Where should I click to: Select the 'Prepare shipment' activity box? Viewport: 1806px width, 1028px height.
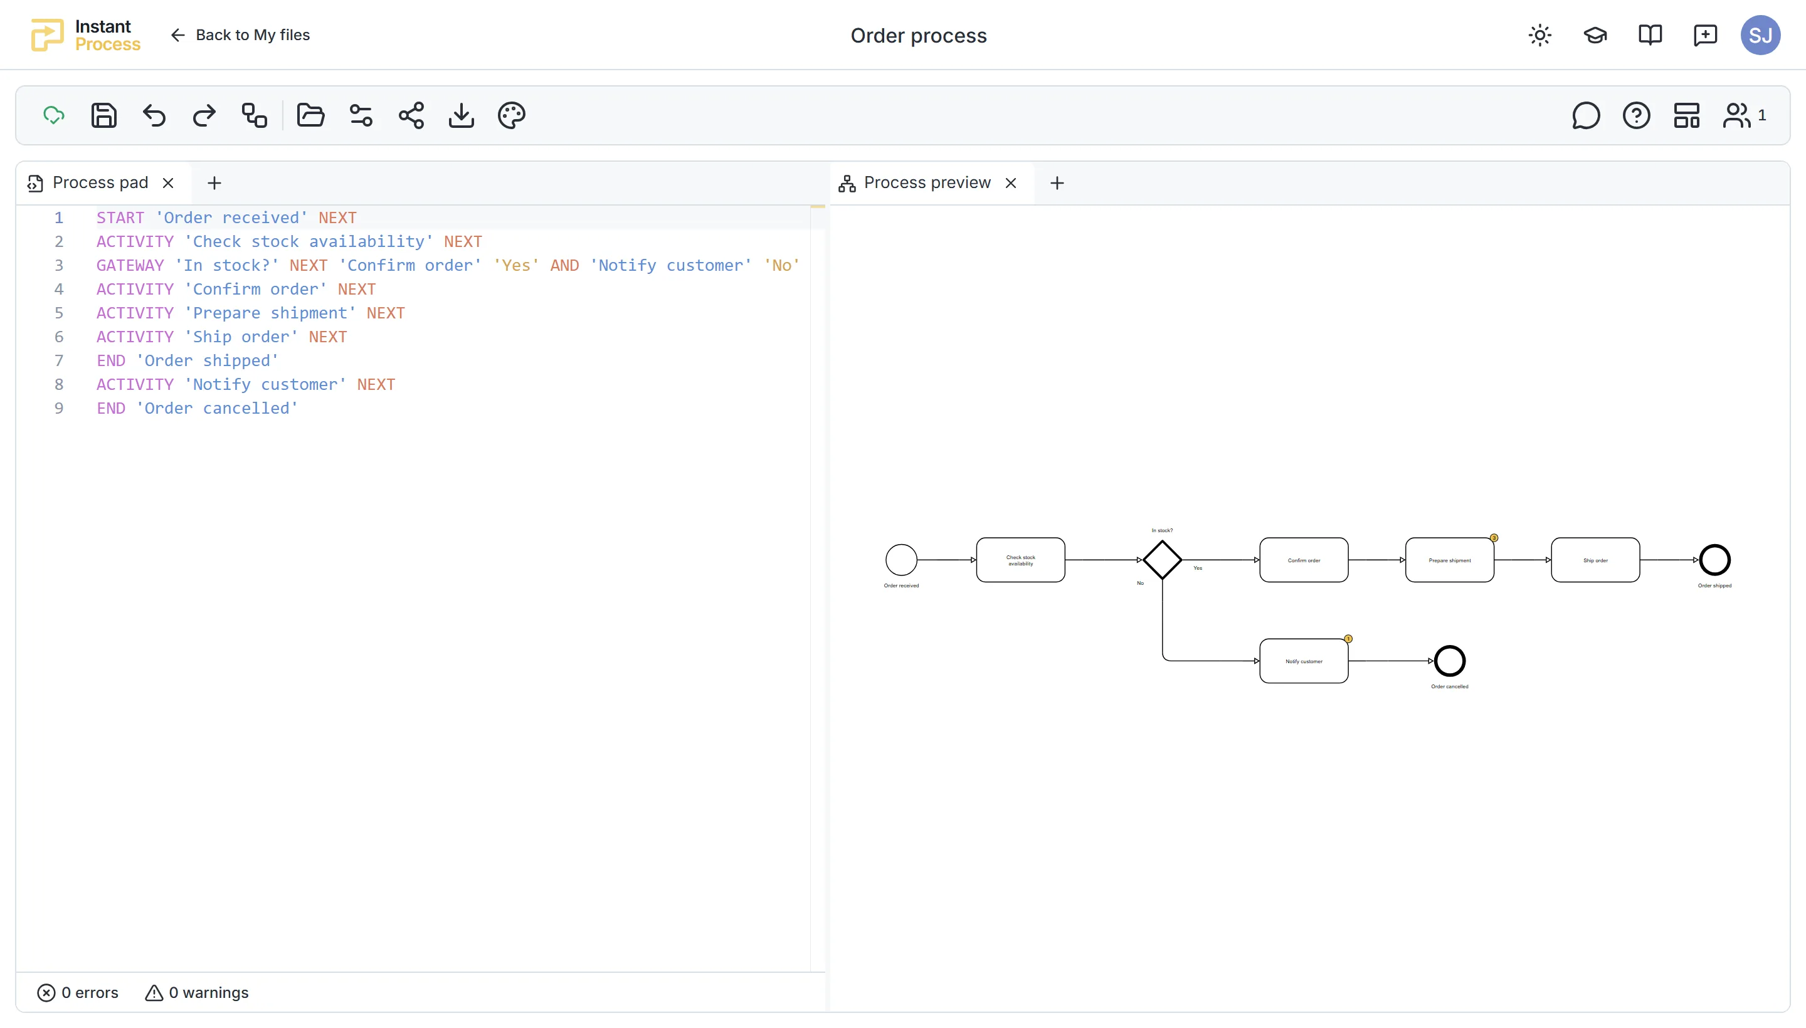pos(1449,560)
